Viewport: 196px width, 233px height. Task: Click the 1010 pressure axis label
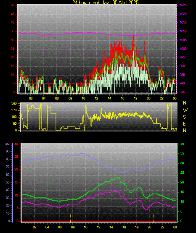(183, 31)
